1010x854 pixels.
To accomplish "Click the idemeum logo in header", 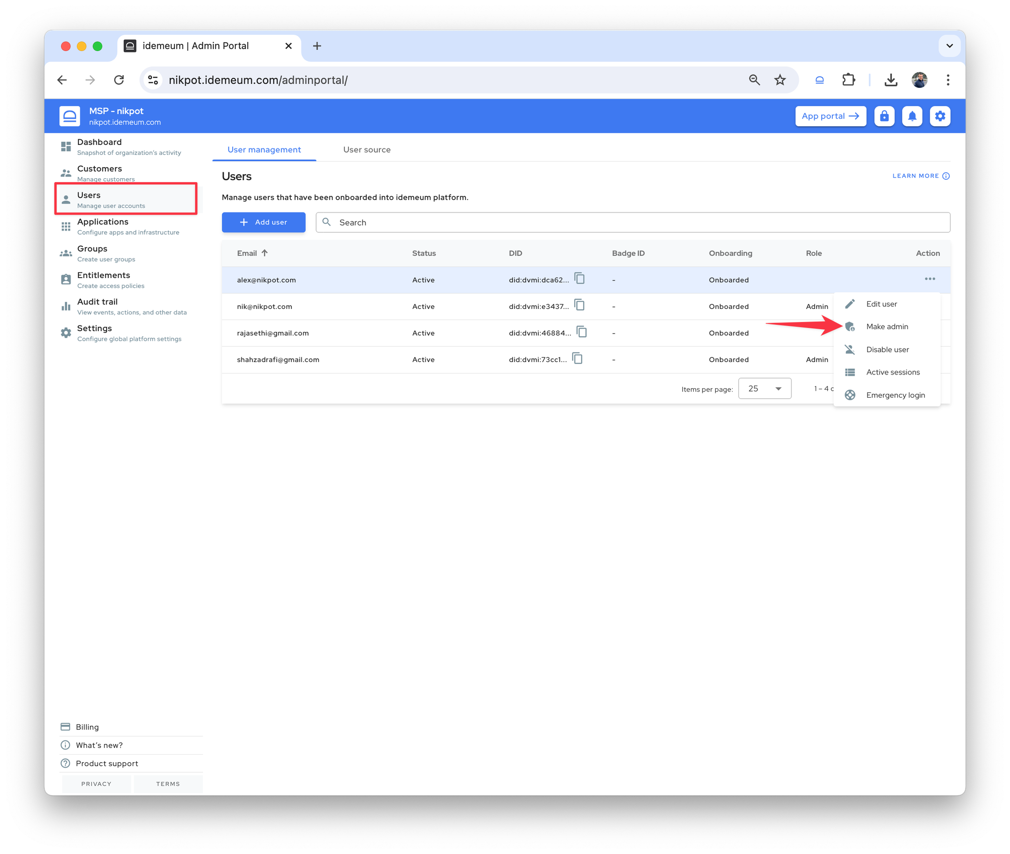I will tap(70, 116).
